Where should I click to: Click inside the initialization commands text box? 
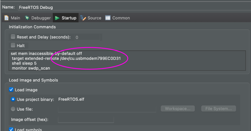point(127,61)
